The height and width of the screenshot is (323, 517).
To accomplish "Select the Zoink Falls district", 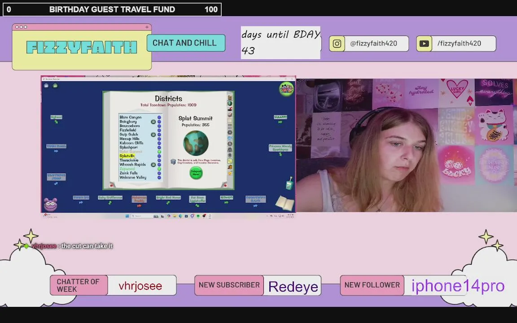I will 129,173.
